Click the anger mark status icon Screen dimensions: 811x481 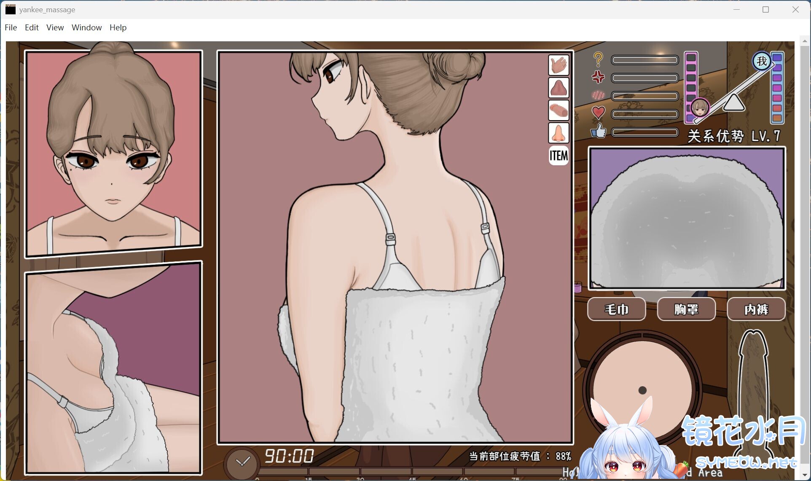598,77
